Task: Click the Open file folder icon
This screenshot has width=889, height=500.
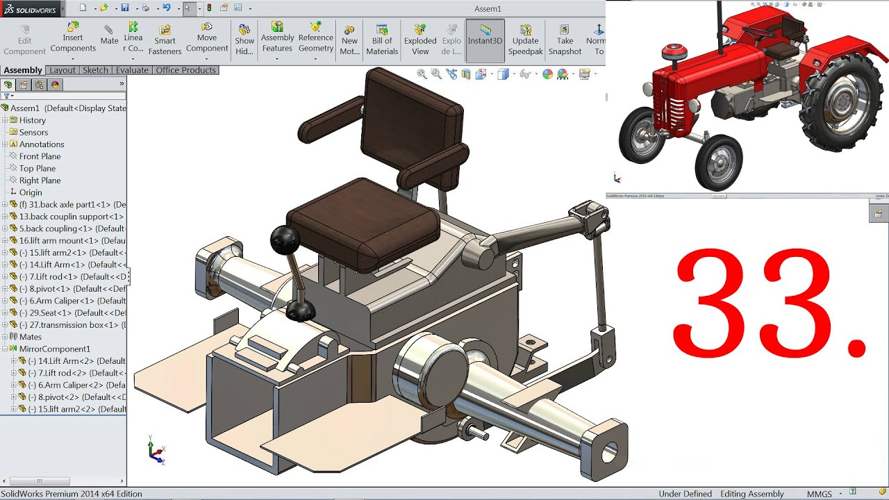Action: [x=103, y=8]
